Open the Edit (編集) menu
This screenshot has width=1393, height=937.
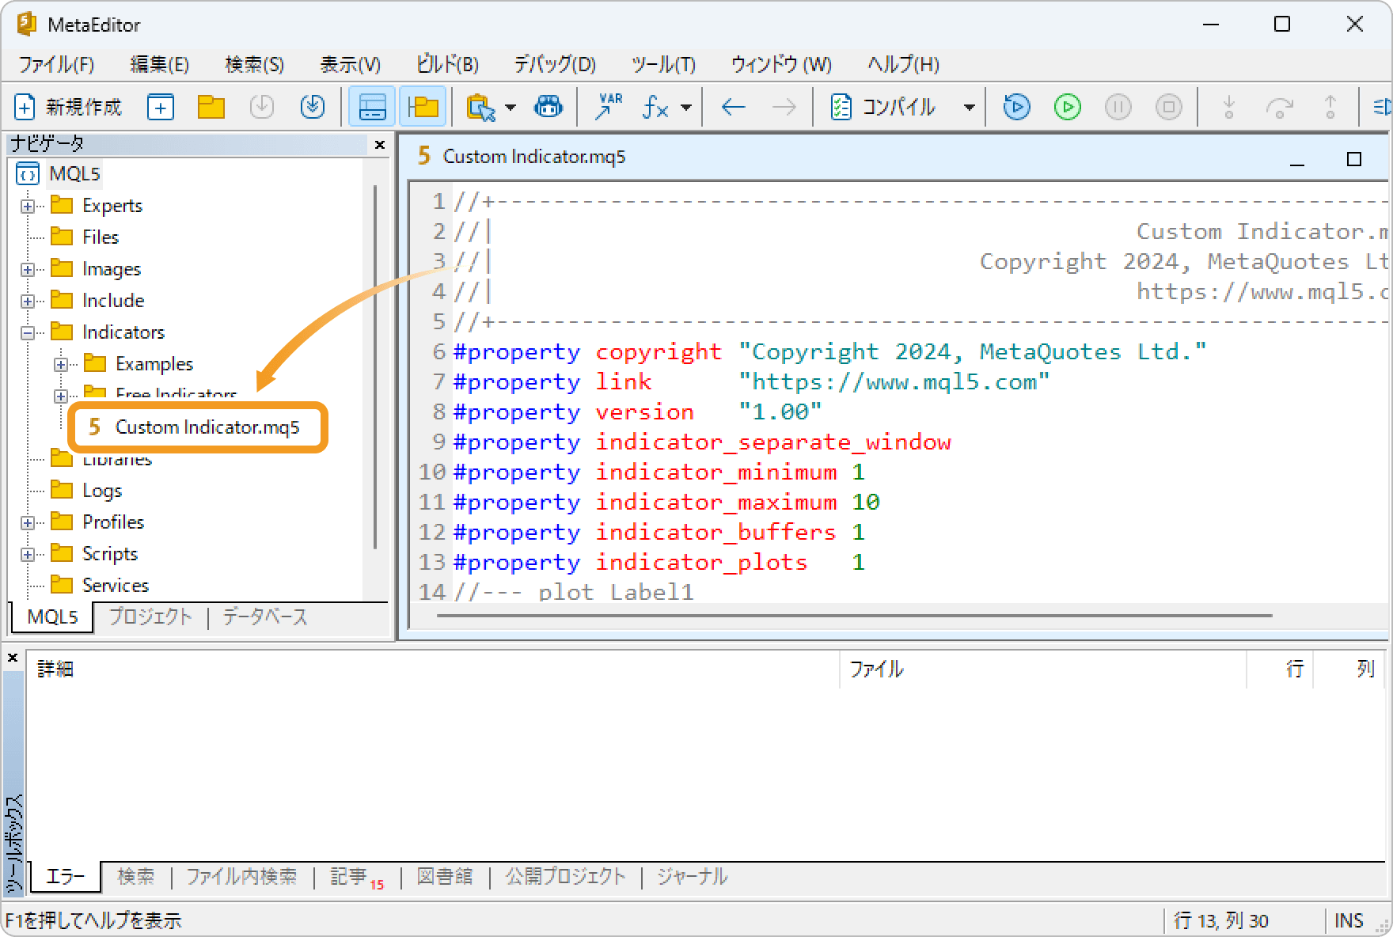[x=159, y=64]
